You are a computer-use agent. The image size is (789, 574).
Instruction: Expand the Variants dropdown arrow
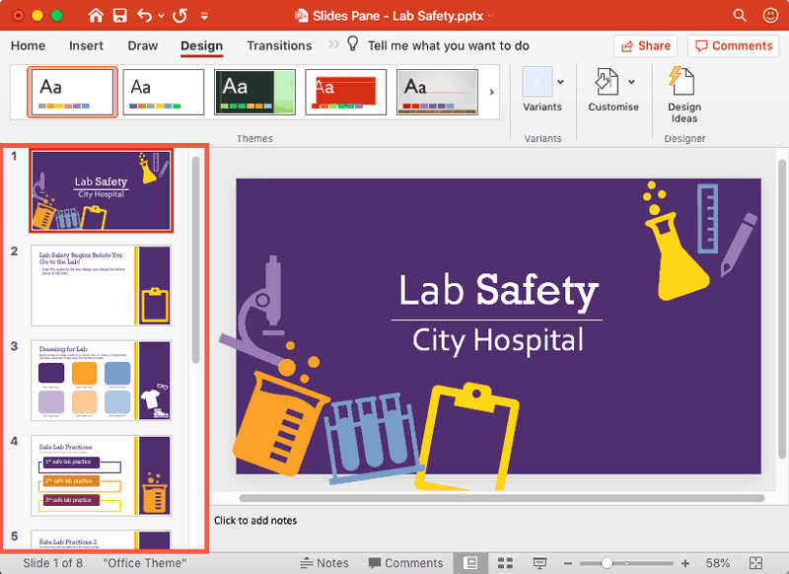561,82
